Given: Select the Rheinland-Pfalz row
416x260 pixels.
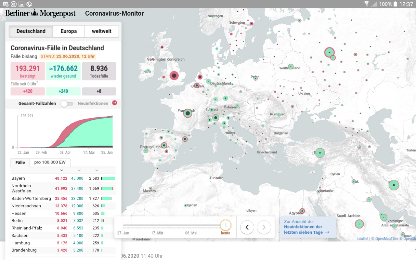Looking at the screenshot, I should coord(63,228).
